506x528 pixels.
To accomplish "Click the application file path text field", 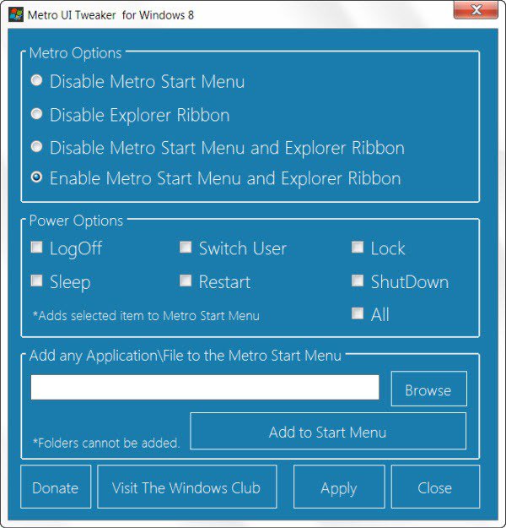I will click(x=205, y=387).
